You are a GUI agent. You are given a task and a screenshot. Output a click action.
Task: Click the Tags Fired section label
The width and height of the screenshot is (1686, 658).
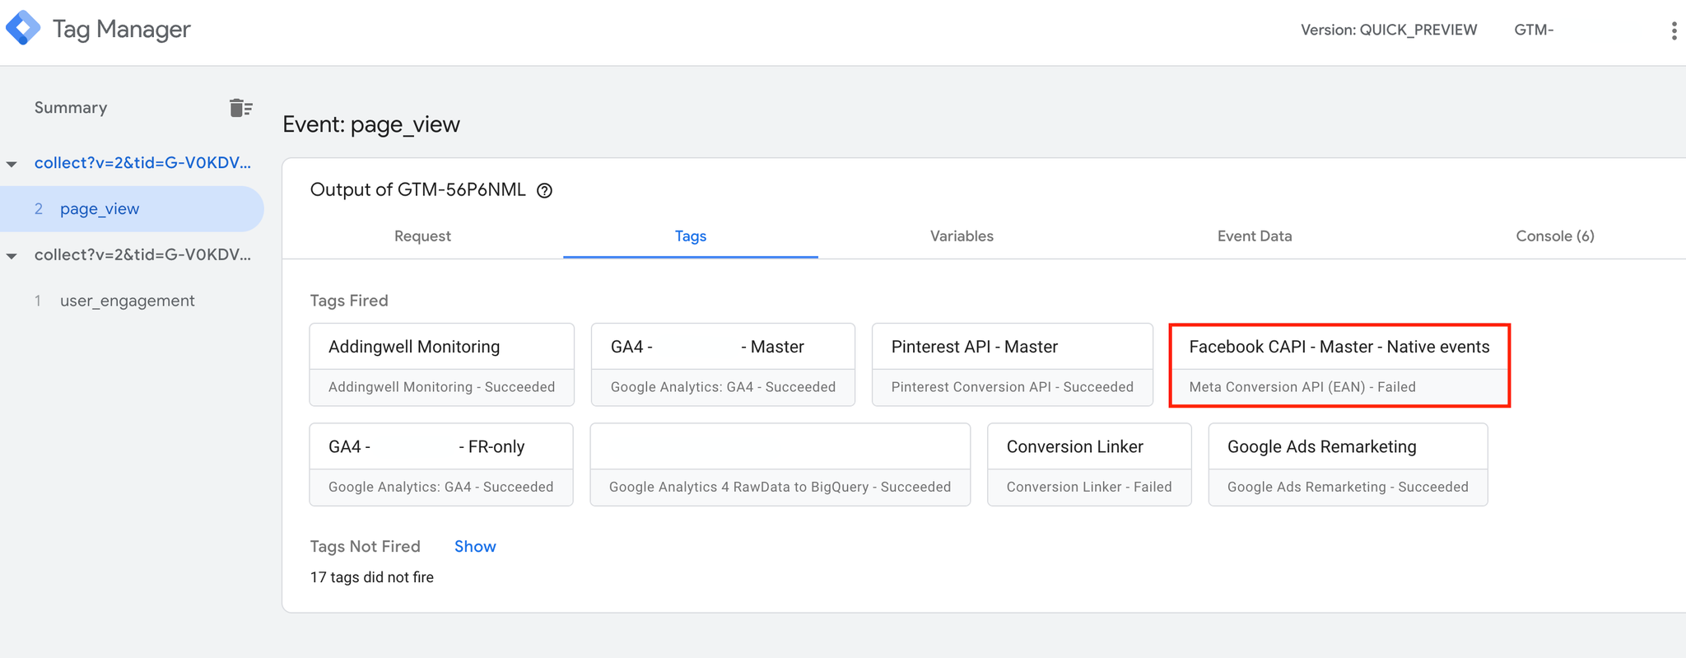(x=349, y=301)
